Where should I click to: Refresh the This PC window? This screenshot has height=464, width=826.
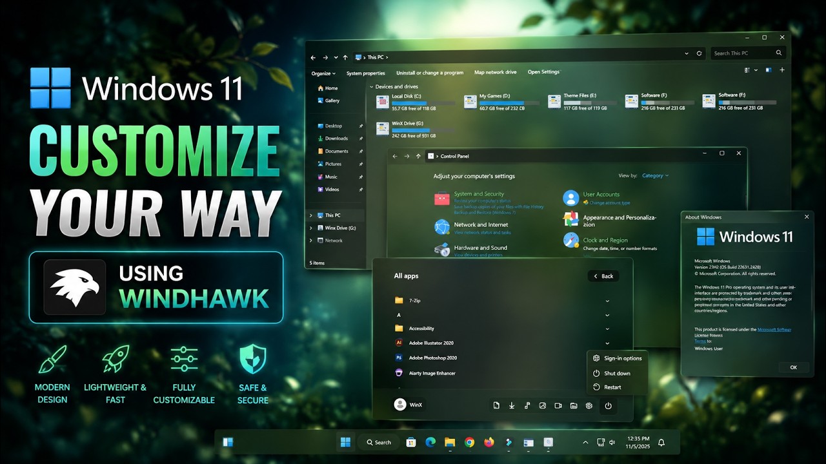(700, 53)
